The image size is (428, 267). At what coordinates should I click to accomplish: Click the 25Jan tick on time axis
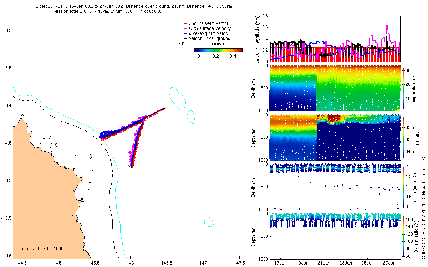[367, 263]
